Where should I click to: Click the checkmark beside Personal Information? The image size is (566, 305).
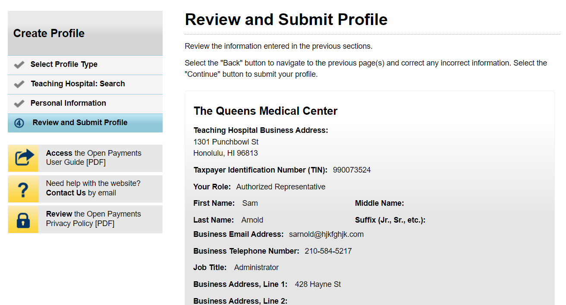coord(19,104)
